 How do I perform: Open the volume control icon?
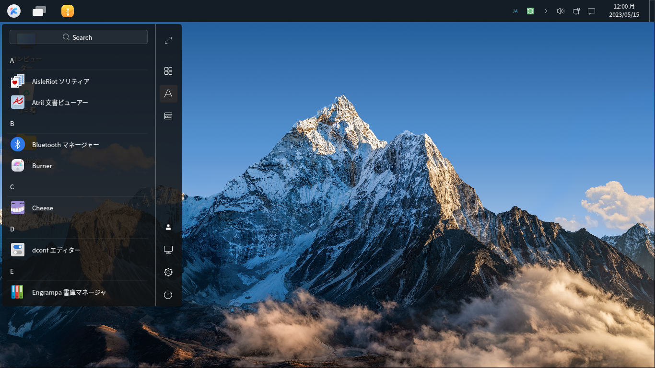[x=561, y=11]
